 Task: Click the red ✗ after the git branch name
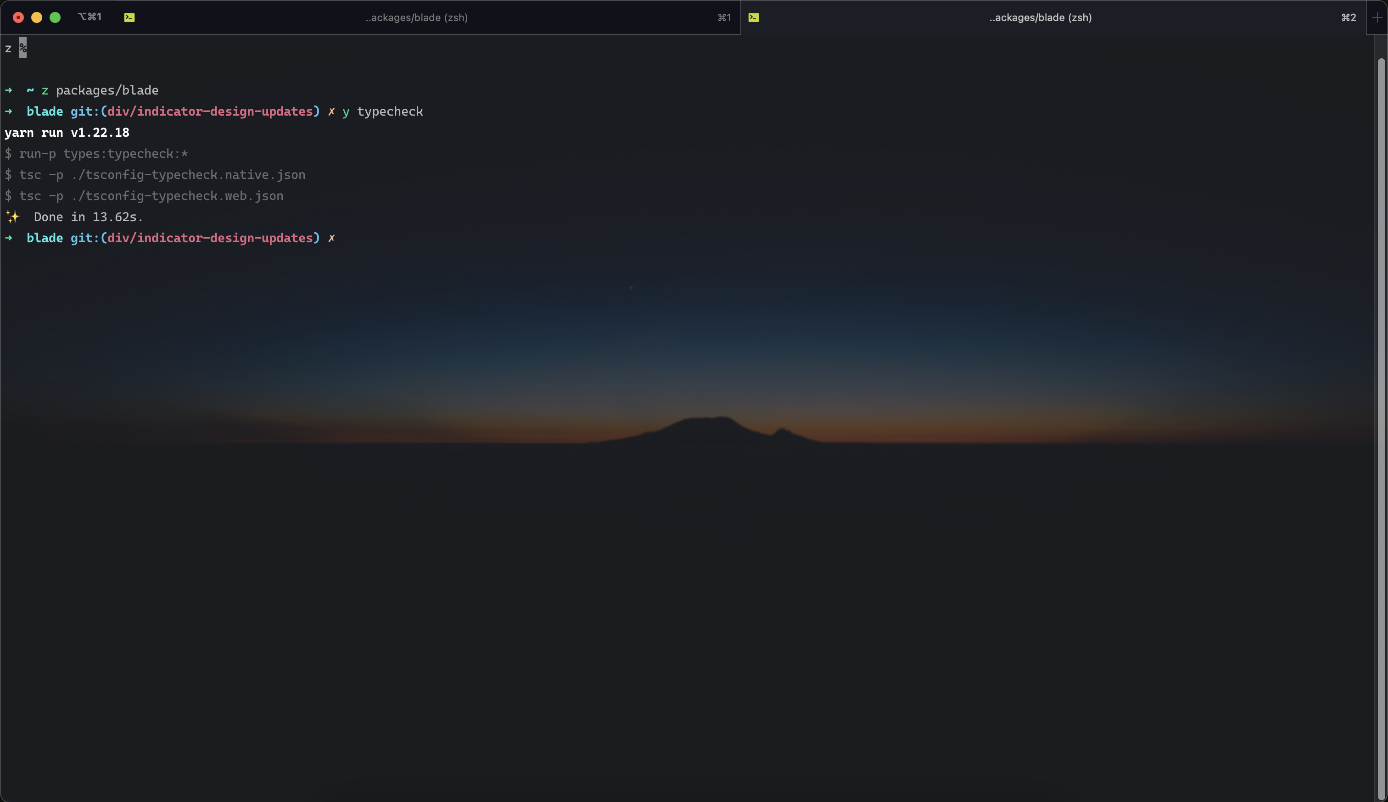click(x=331, y=112)
